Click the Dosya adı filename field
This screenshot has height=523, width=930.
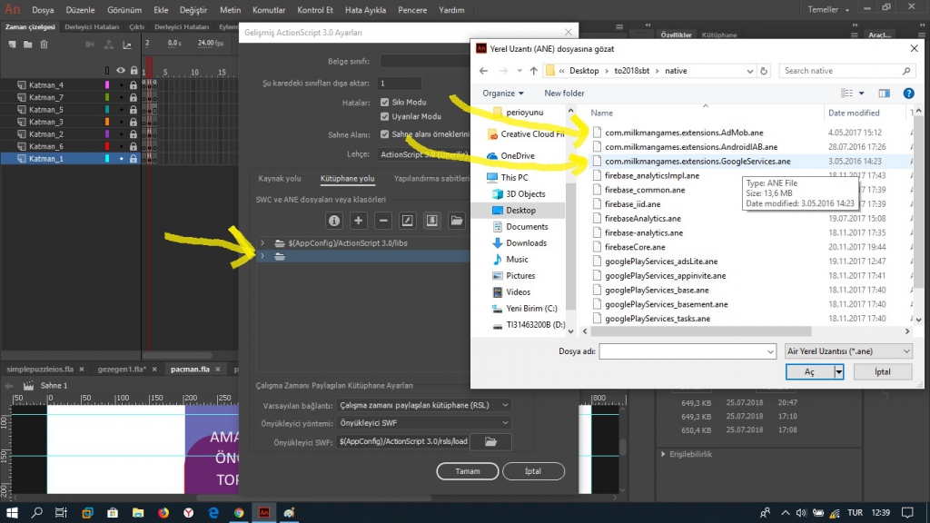point(688,351)
